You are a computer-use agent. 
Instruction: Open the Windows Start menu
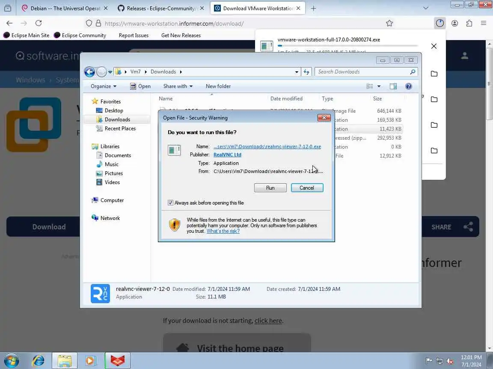12,361
